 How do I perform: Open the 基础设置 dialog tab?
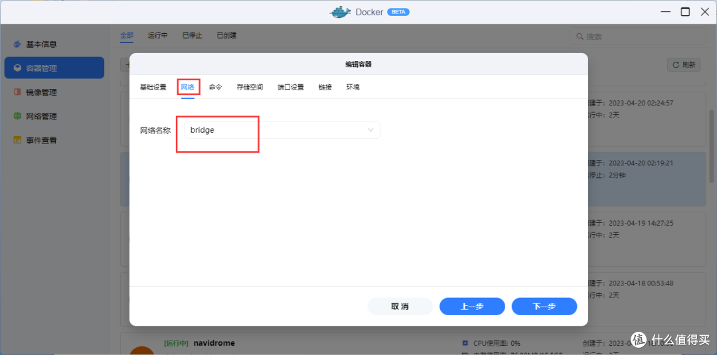[x=153, y=88]
